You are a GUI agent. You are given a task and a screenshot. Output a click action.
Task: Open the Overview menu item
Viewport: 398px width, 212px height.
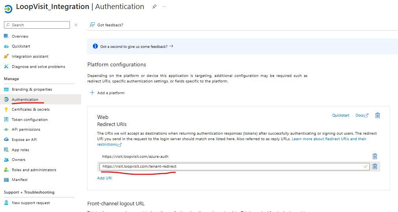click(20, 36)
